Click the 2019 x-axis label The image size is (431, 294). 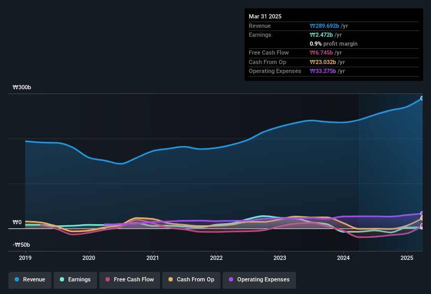click(25, 258)
